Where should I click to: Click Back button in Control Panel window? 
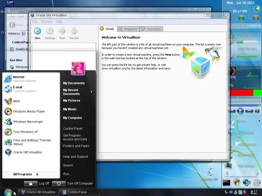coord(17,25)
